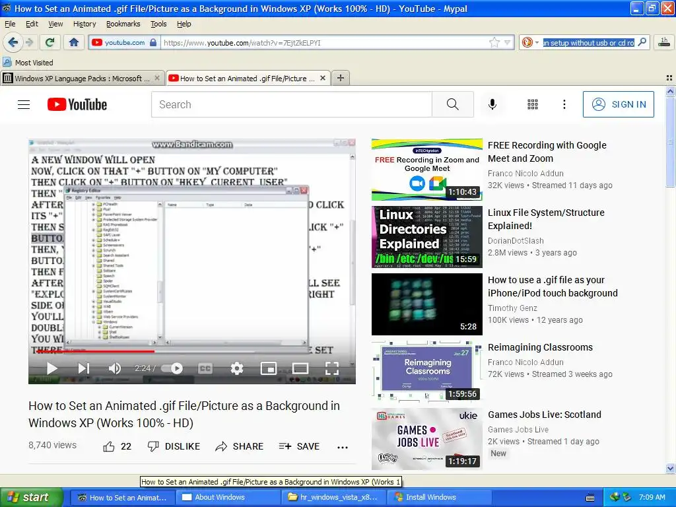Screen dimensions: 676x507
Task: Open the View menu
Action: click(55, 24)
